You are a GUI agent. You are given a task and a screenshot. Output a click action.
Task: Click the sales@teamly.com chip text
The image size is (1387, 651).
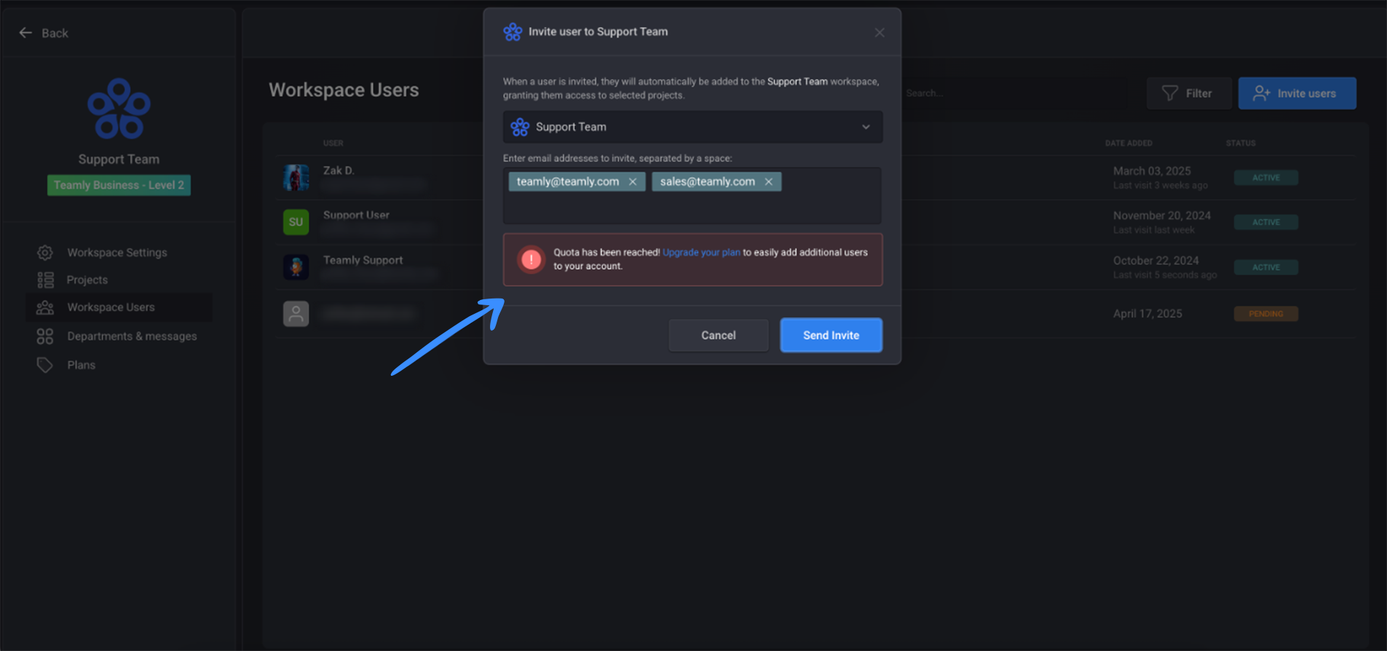(708, 182)
